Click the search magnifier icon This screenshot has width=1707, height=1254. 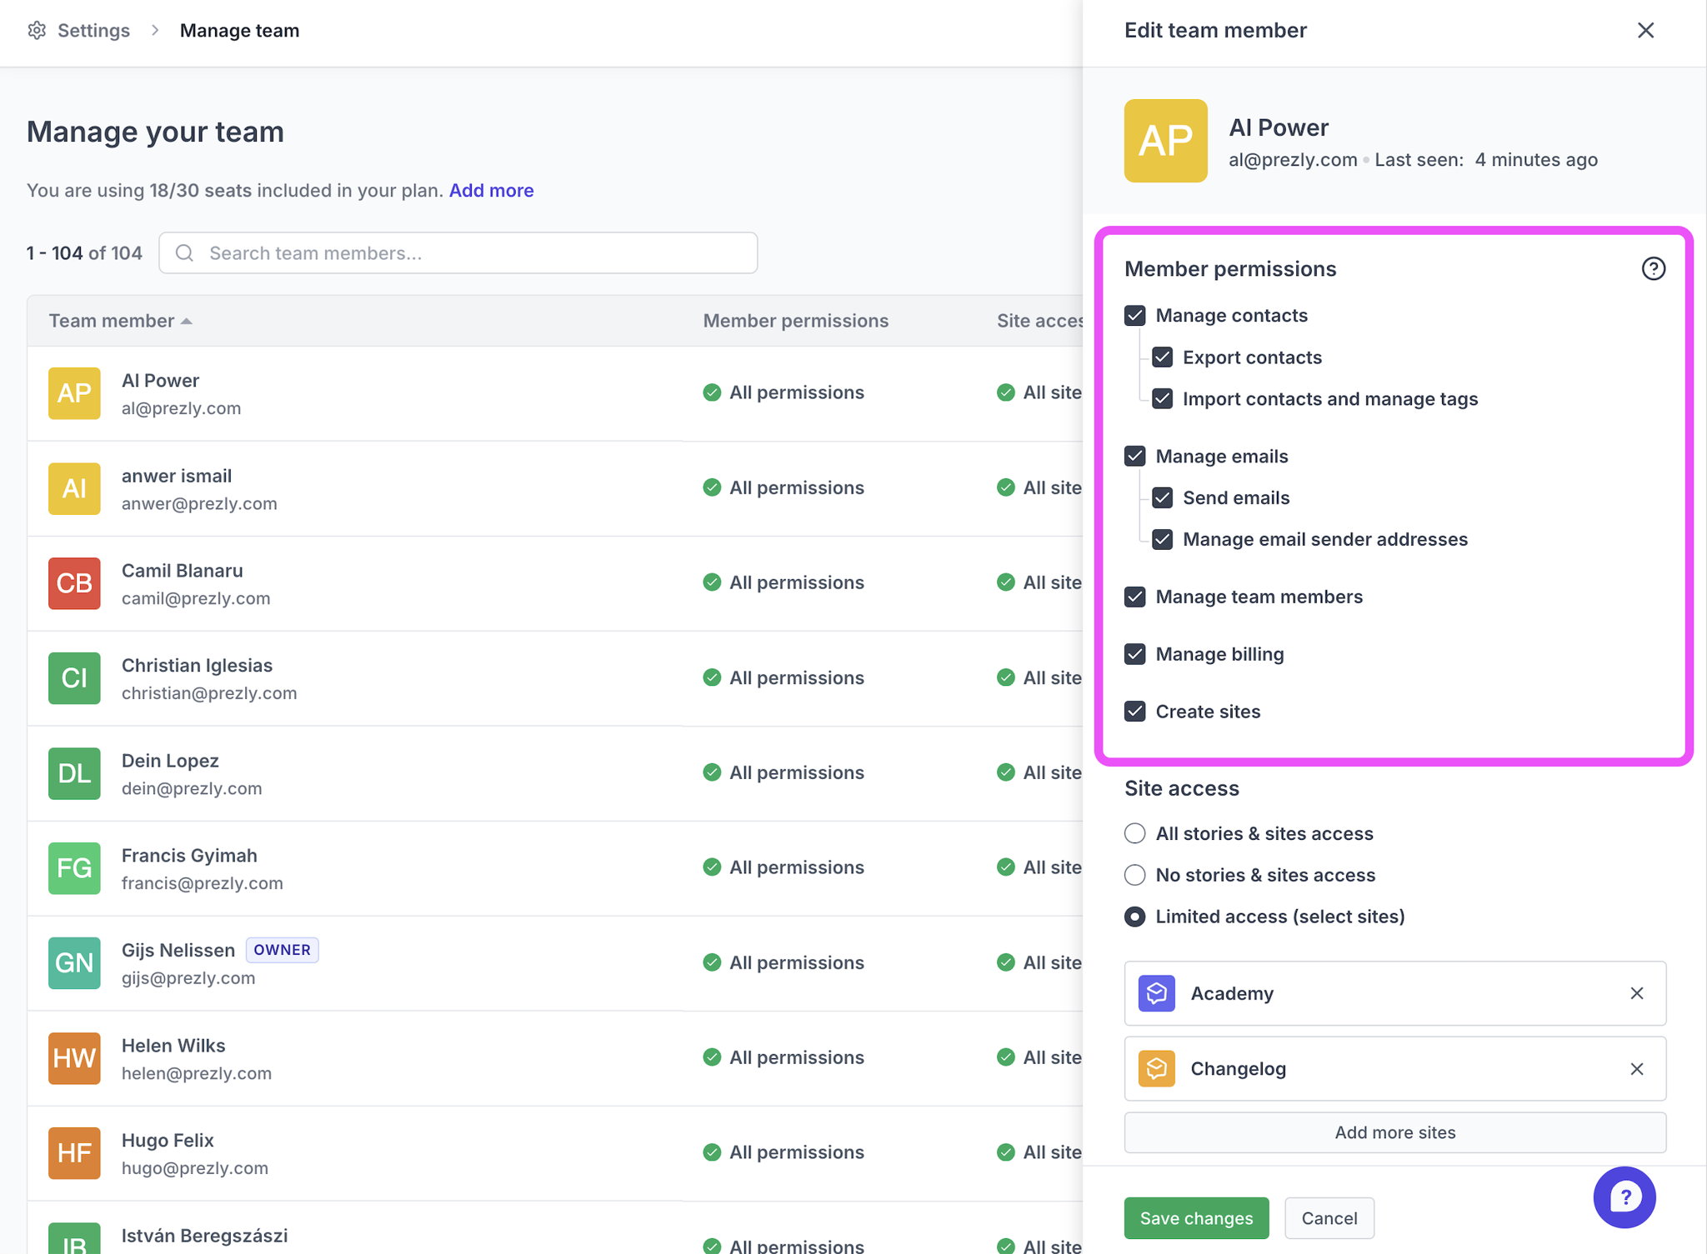(185, 253)
